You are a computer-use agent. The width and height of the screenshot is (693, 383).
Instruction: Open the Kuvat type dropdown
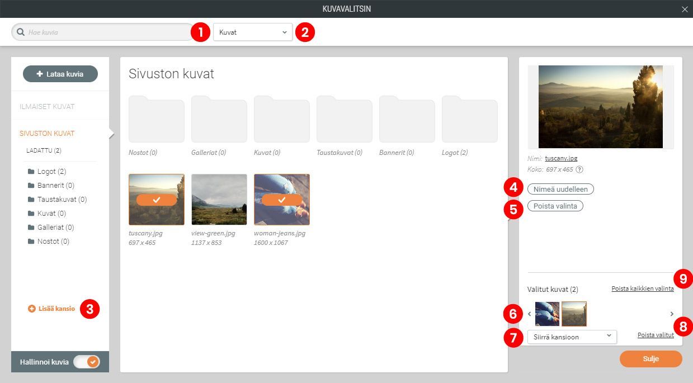point(253,32)
